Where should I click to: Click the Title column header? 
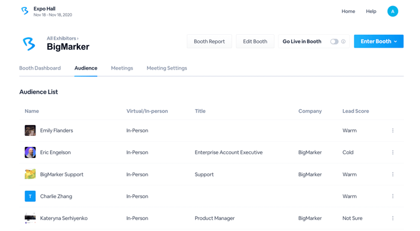pyautogui.click(x=200, y=111)
